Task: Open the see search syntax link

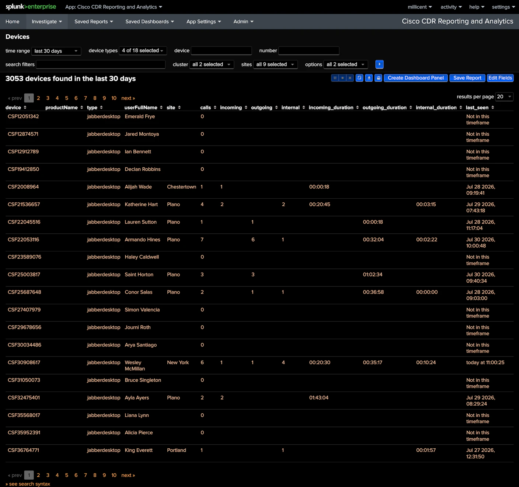Action: [28, 484]
